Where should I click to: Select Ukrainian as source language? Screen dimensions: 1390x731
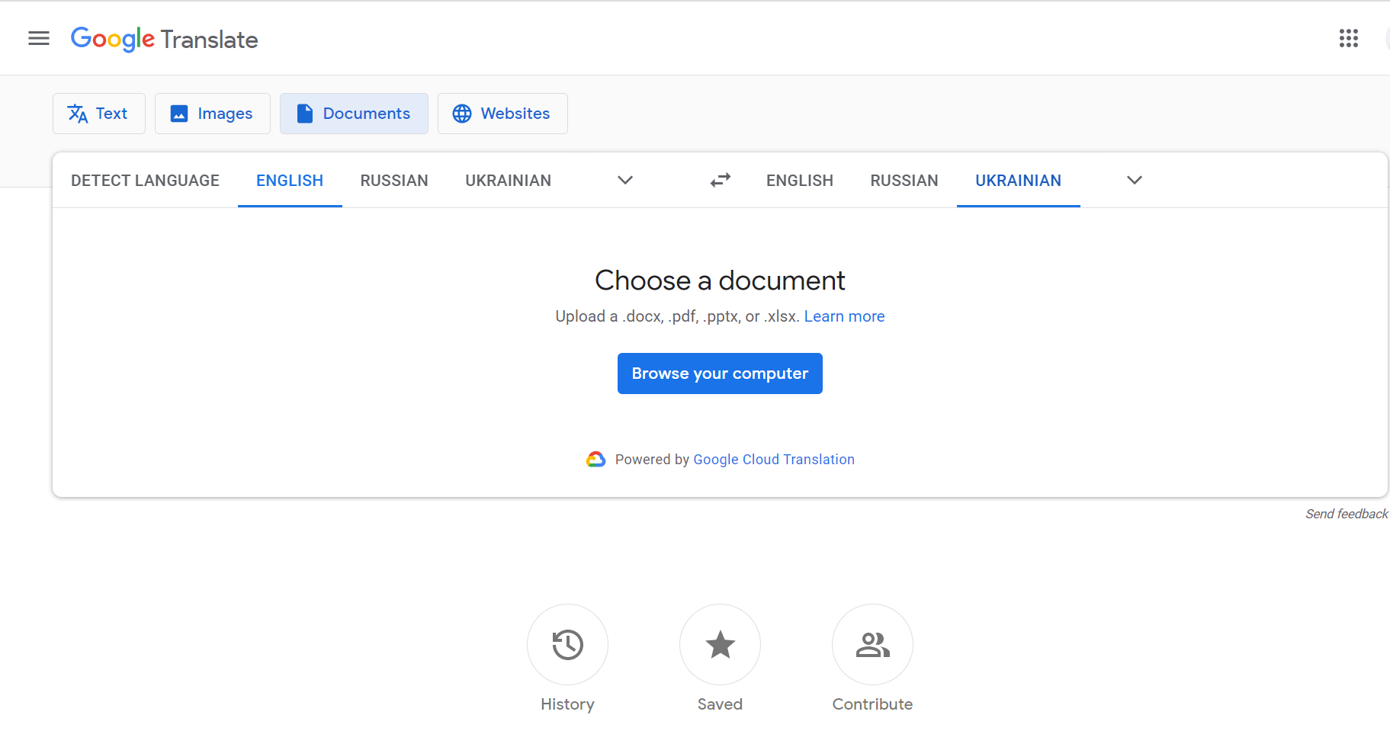click(508, 181)
